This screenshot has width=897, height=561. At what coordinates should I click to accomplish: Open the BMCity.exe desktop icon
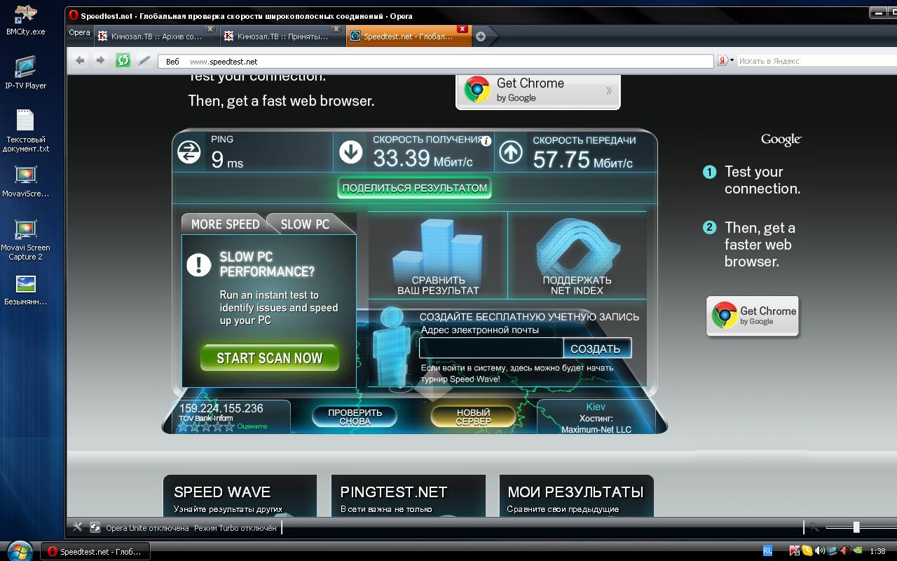click(26, 20)
